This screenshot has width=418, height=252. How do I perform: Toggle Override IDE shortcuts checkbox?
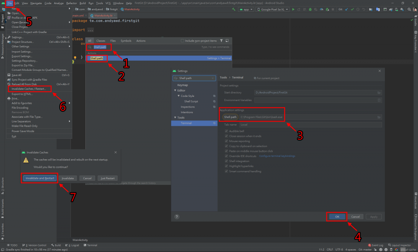(226, 156)
